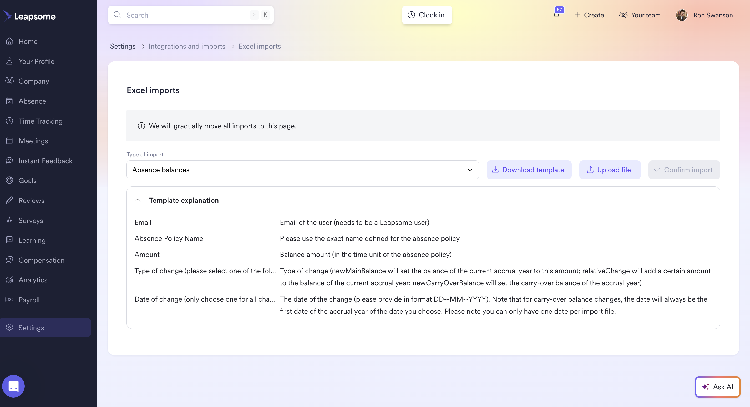Click the Create button
750x407 pixels.
tap(589, 15)
